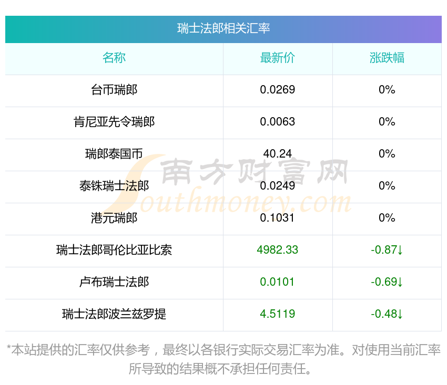Click the table title 瑞士法郎相关汇率
The width and height of the screenshot is (447, 385).
point(223,28)
